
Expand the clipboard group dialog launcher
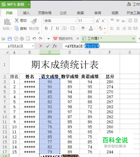[x=39, y=33]
